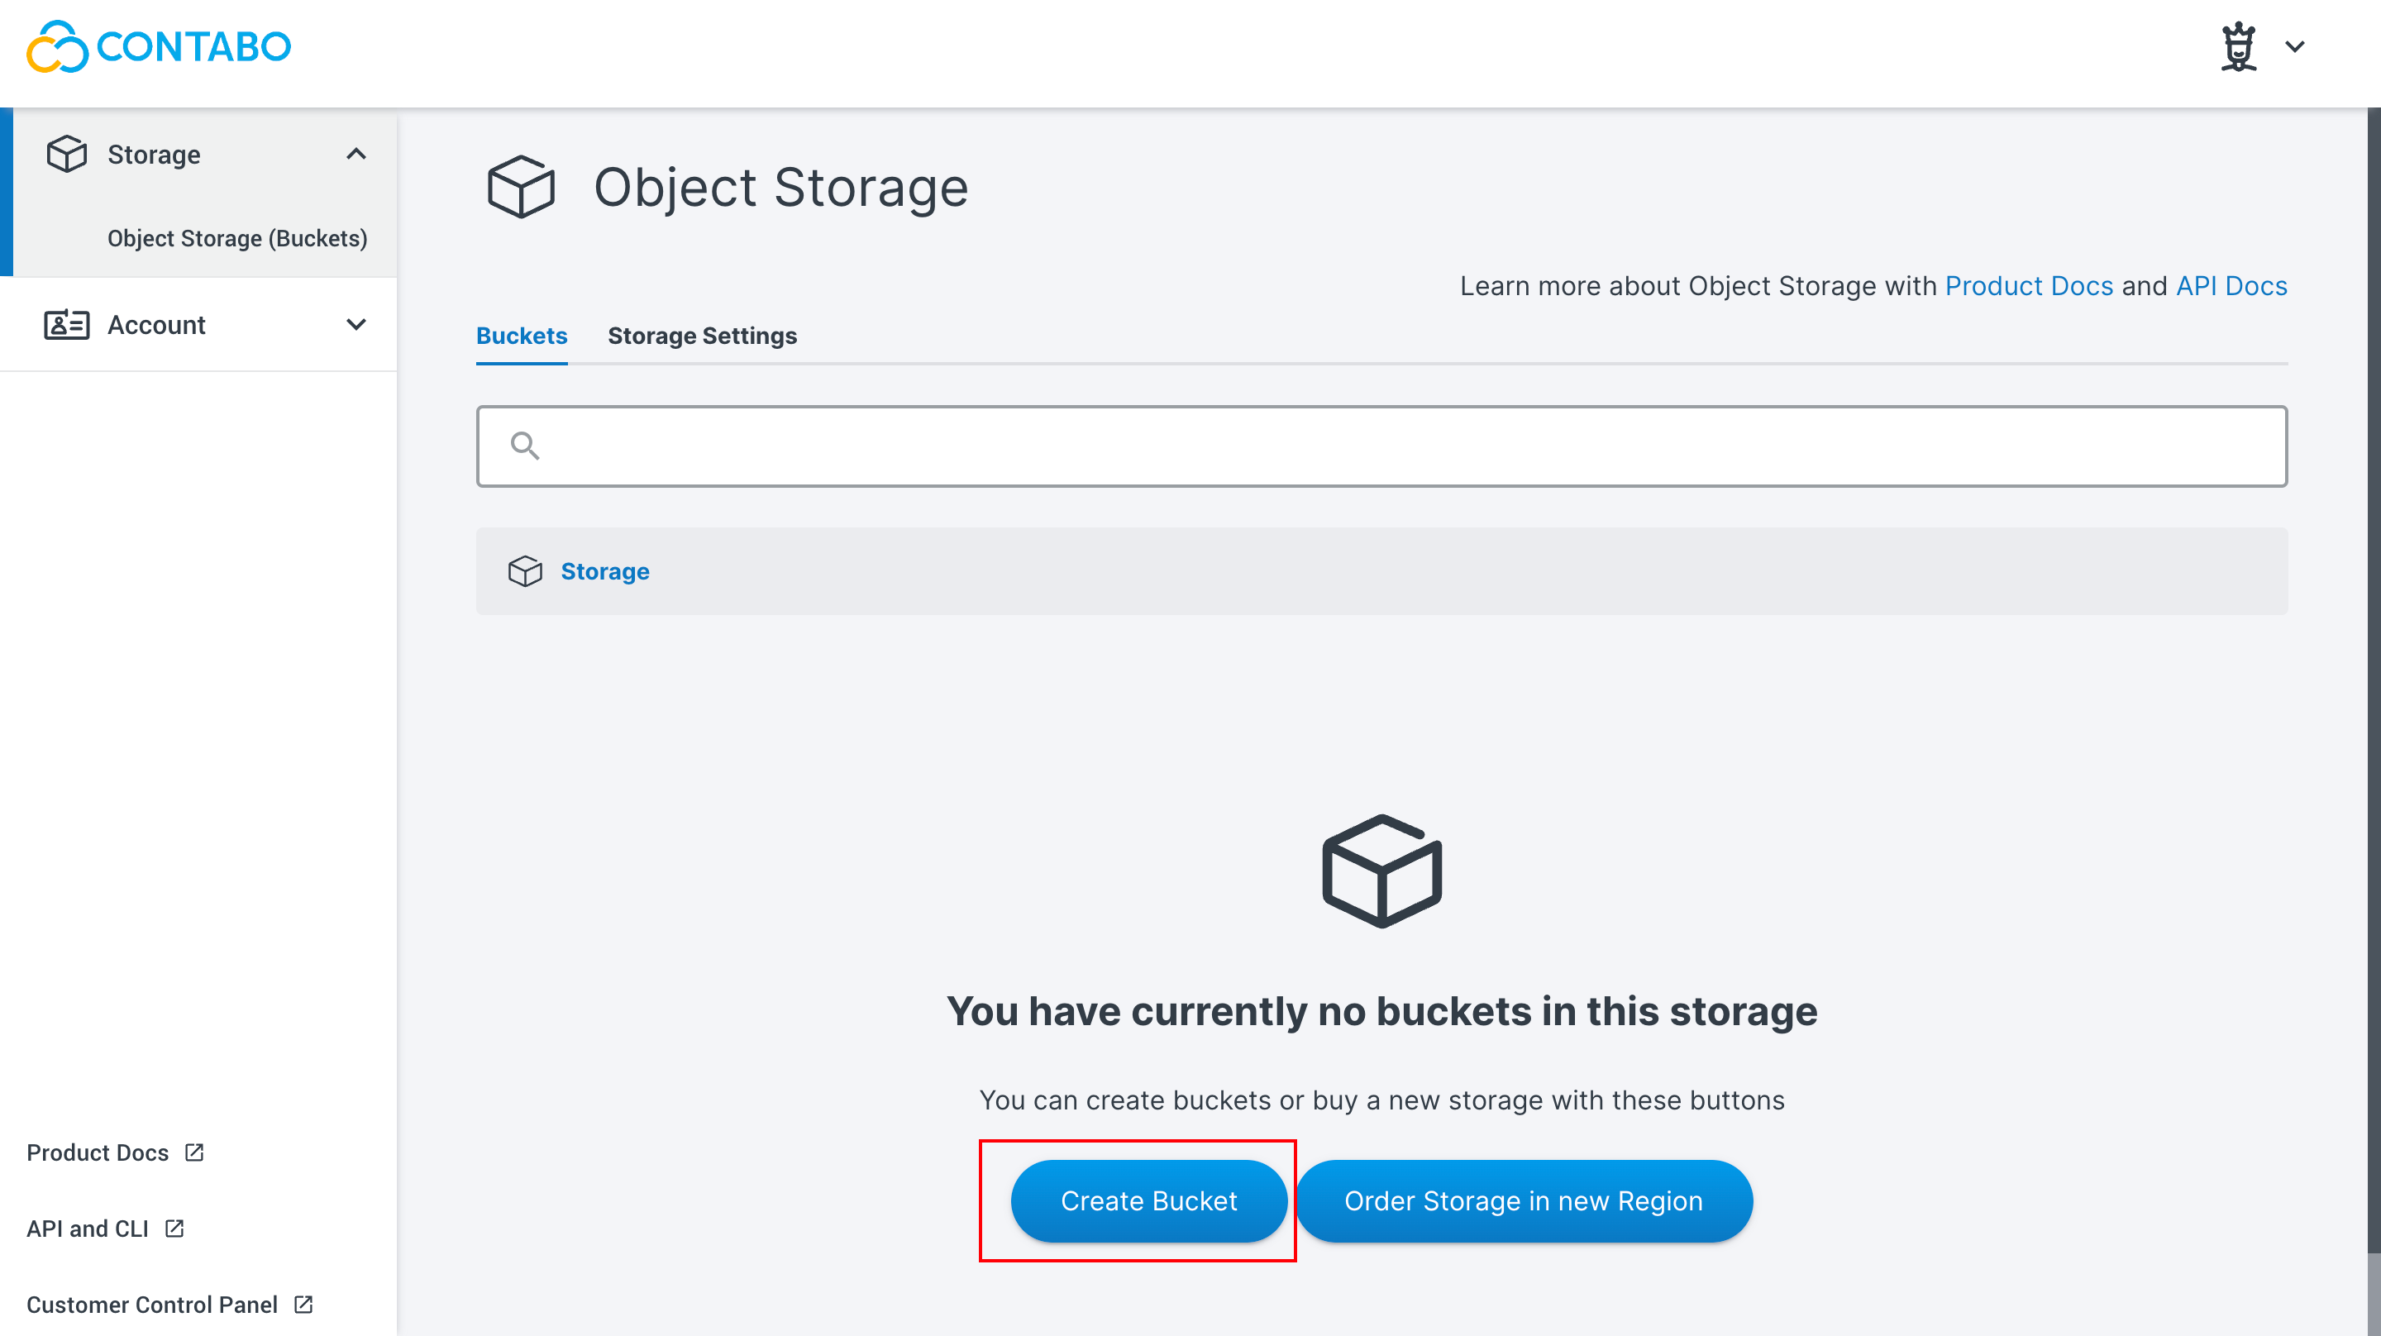Click the Create Bucket button
This screenshot has height=1336, width=2381.
(1148, 1200)
